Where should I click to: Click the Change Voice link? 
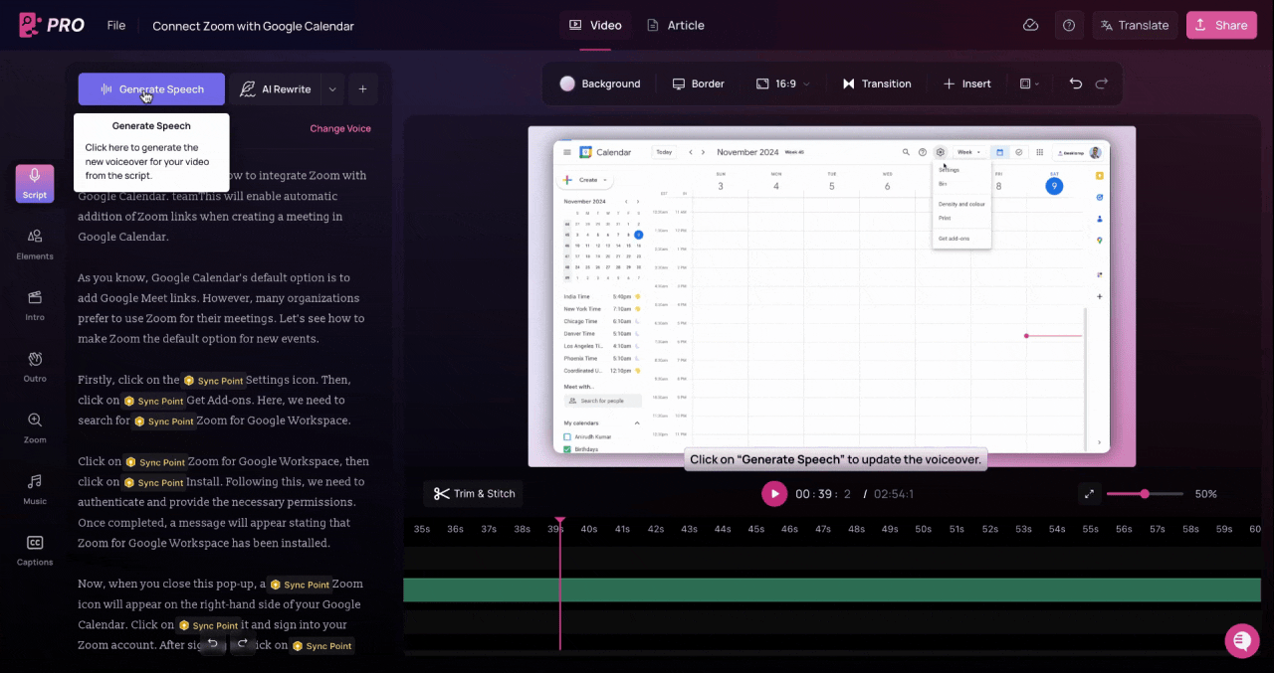tap(340, 128)
